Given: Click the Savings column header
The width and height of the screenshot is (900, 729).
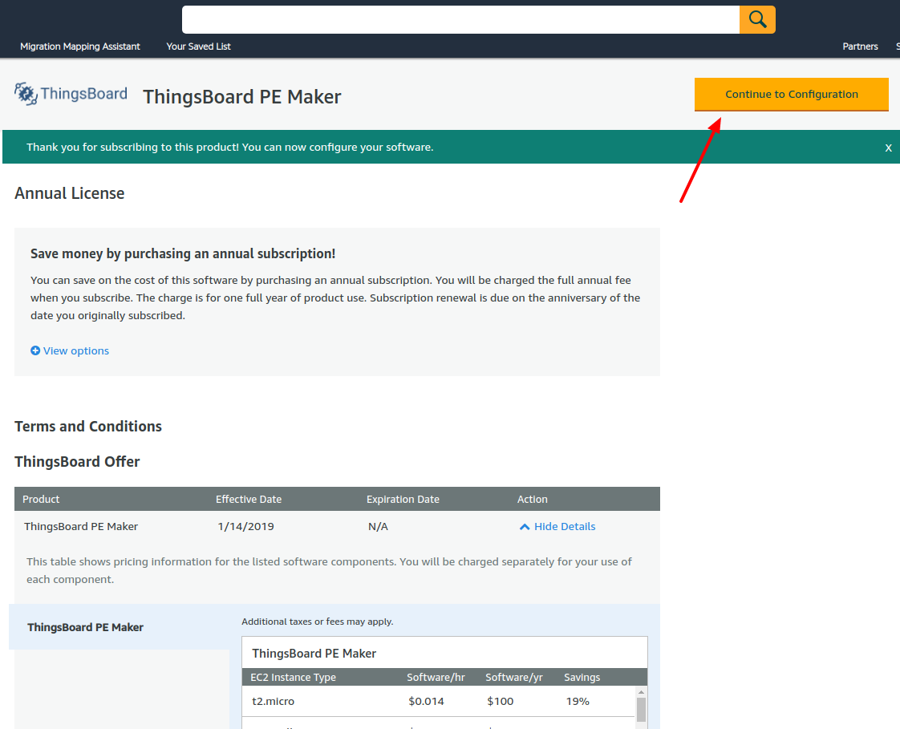Looking at the screenshot, I should tap(582, 677).
